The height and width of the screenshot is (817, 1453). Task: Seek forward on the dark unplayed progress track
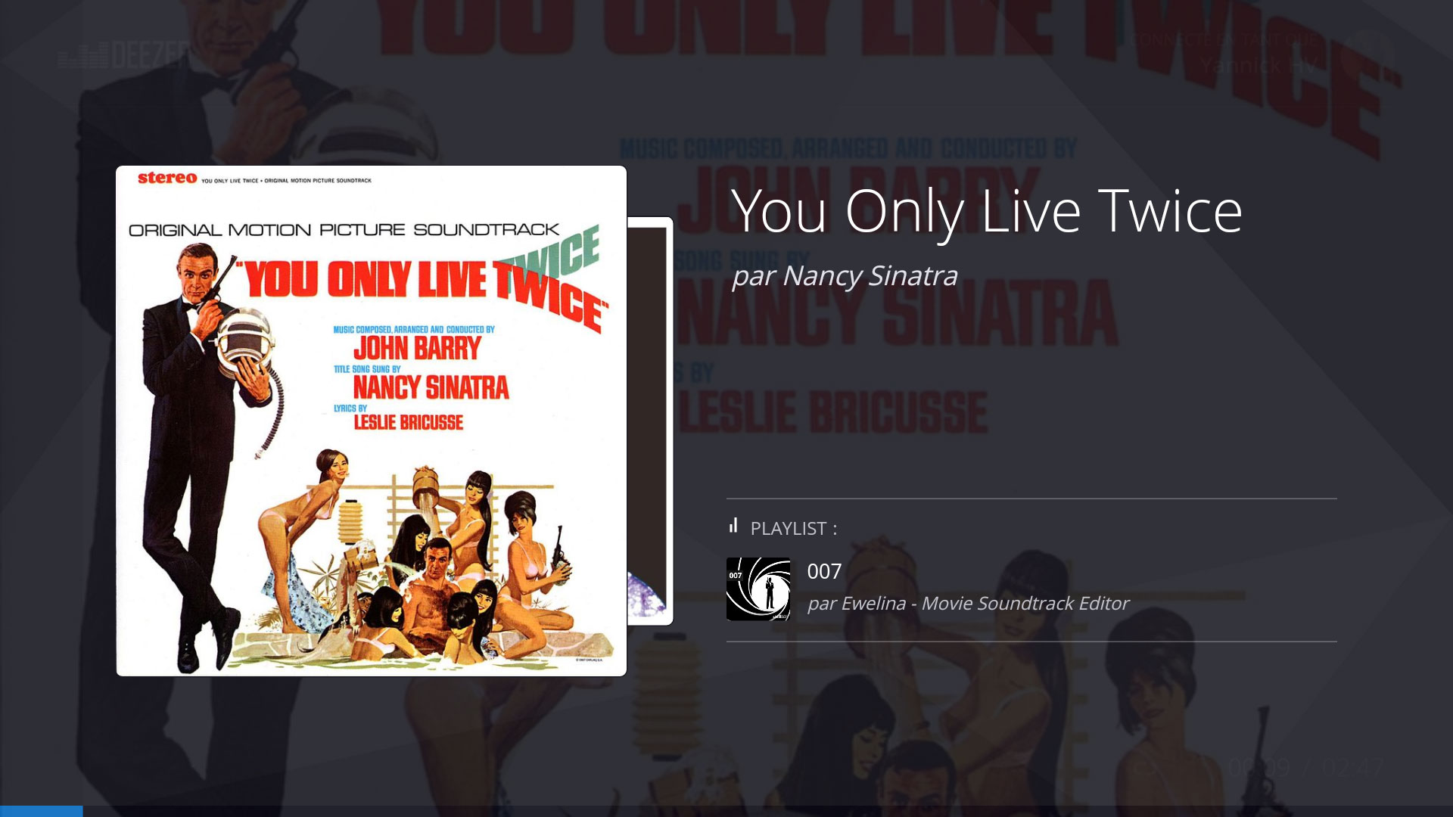pos(767,811)
